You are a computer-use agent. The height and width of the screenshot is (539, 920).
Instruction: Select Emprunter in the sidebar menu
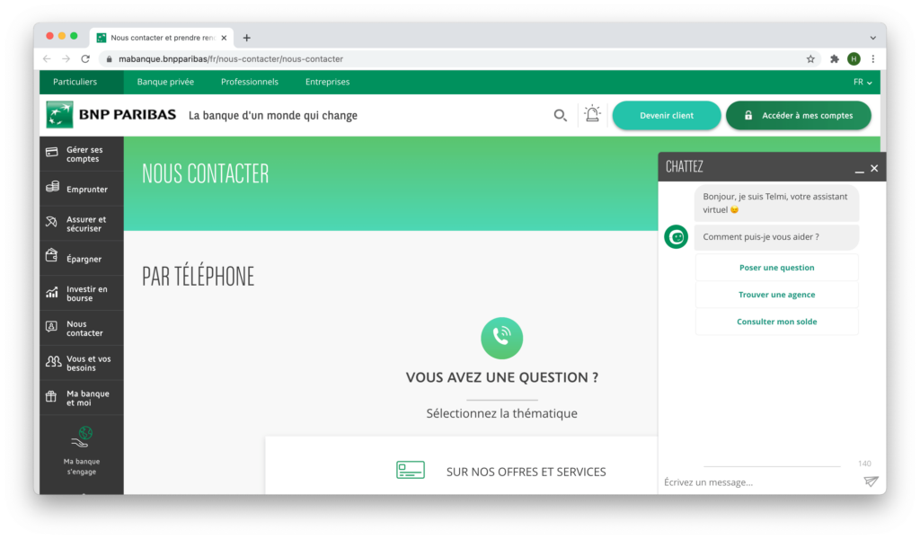(82, 189)
